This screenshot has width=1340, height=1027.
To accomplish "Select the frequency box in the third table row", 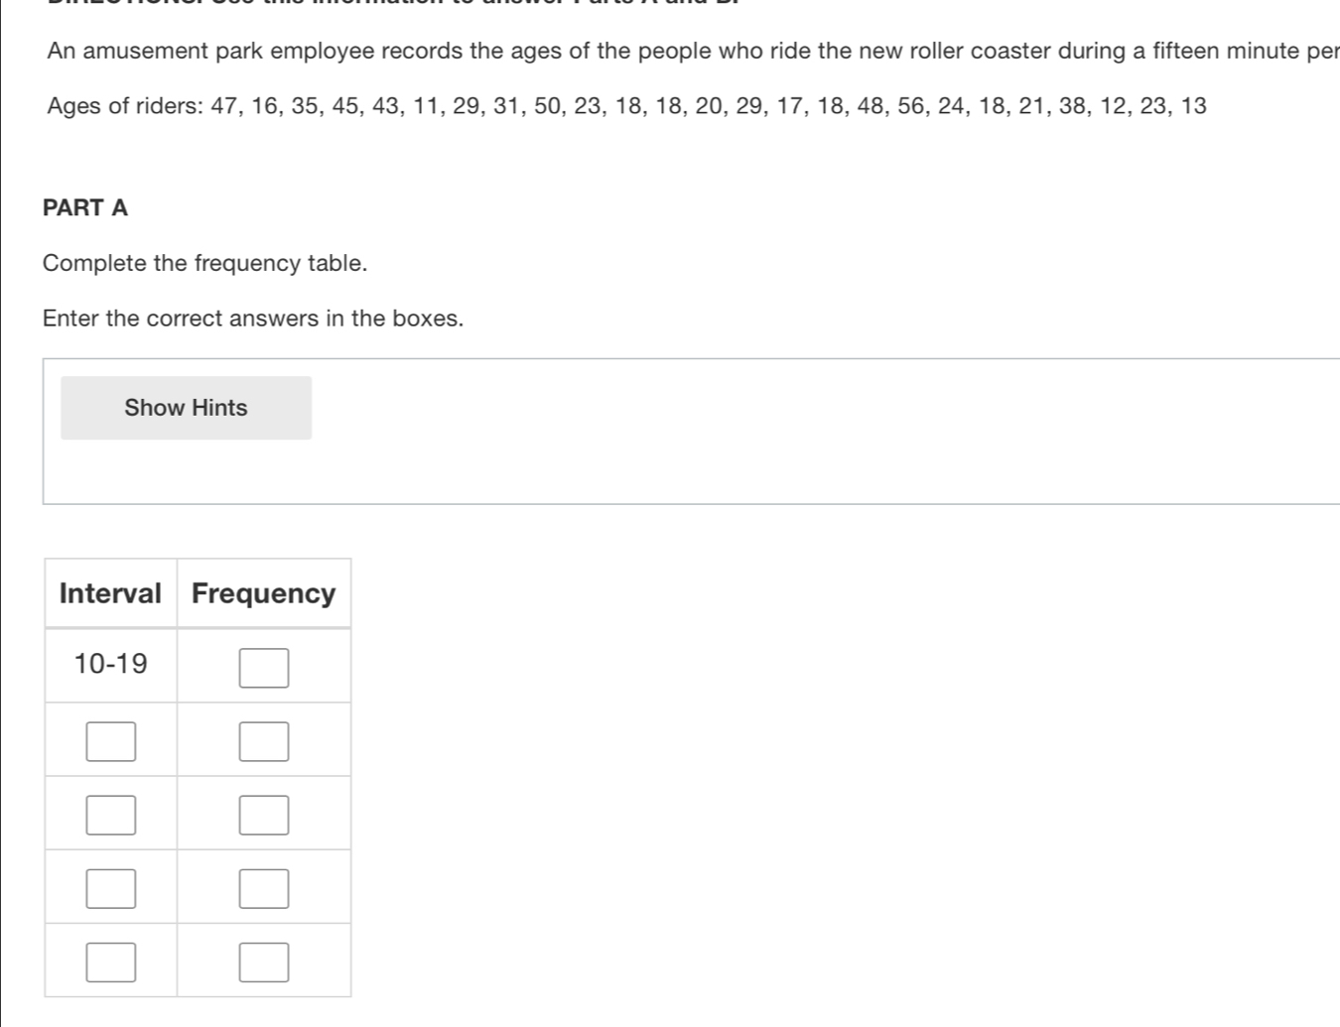I will [264, 815].
